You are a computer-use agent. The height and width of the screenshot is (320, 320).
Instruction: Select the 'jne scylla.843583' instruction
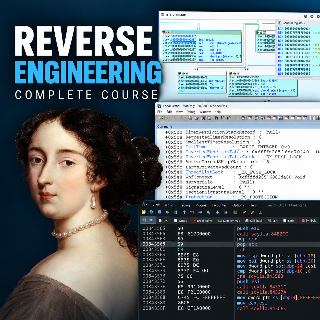pos(260,276)
